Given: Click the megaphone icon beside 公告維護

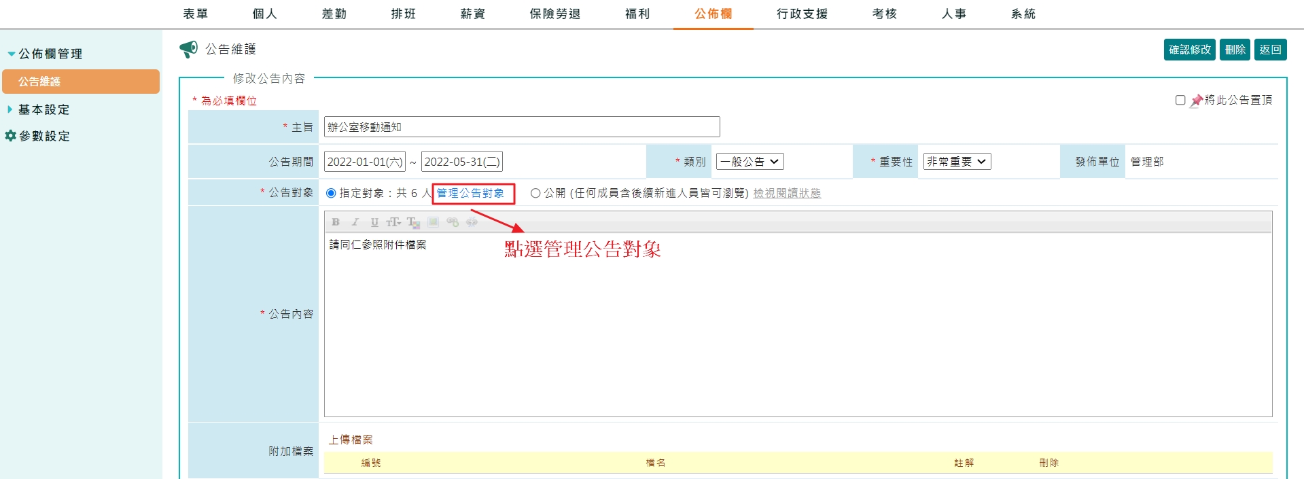Looking at the screenshot, I should [x=188, y=49].
